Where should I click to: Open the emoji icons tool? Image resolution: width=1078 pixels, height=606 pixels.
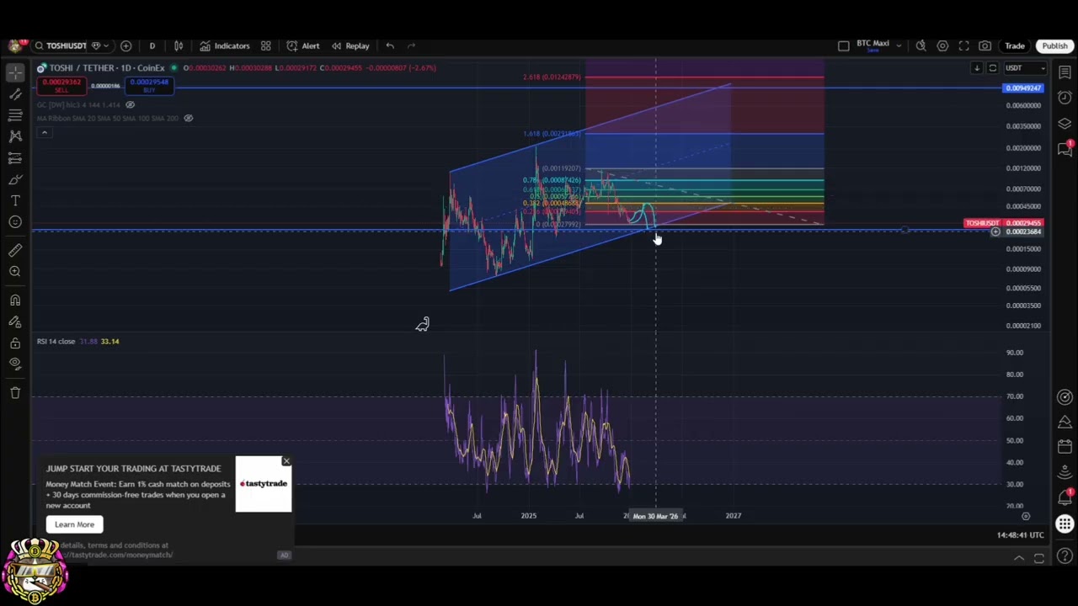point(15,222)
